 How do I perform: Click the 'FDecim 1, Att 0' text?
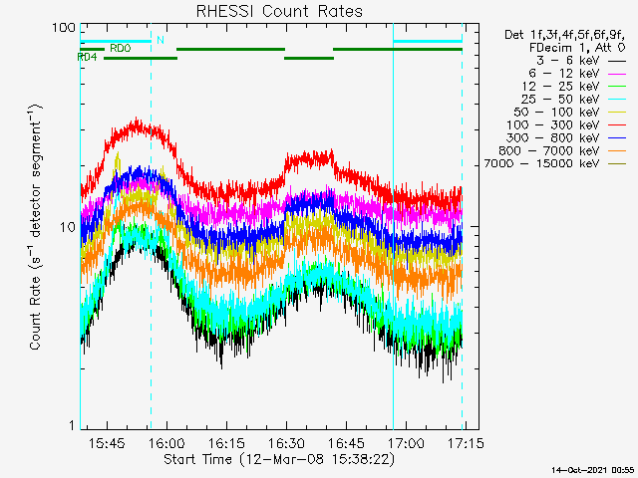click(x=577, y=48)
